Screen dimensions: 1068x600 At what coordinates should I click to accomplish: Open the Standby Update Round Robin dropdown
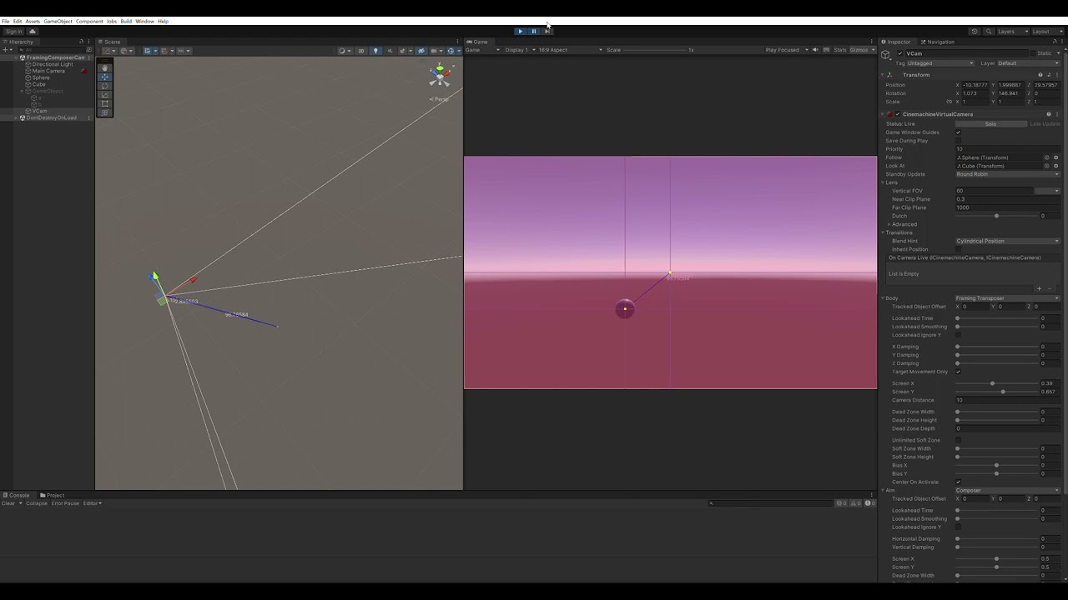[1005, 174]
